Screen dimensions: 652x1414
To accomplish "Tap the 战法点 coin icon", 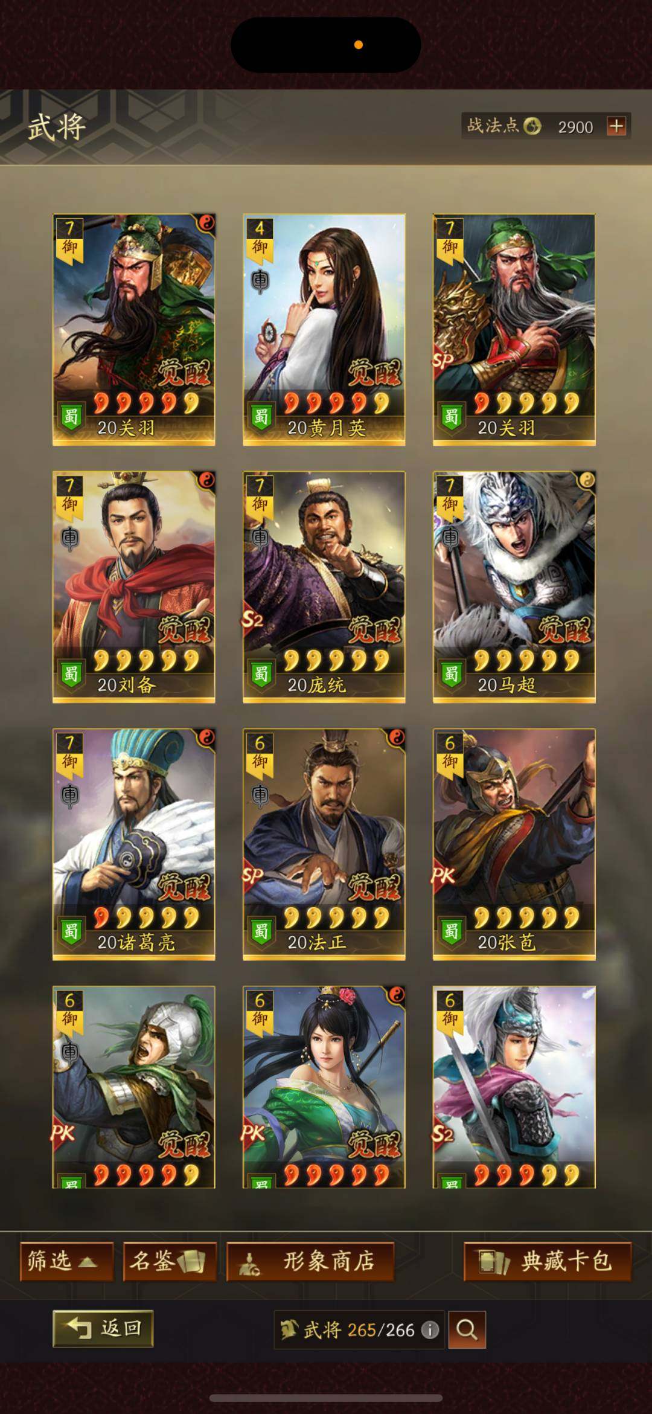I will click(x=532, y=126).
